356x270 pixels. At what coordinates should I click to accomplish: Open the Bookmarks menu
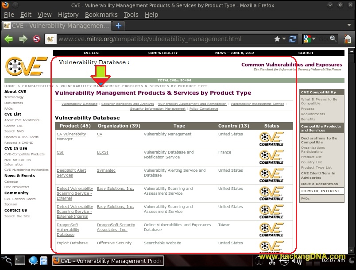pyautogui.click(x=101, y=15)
